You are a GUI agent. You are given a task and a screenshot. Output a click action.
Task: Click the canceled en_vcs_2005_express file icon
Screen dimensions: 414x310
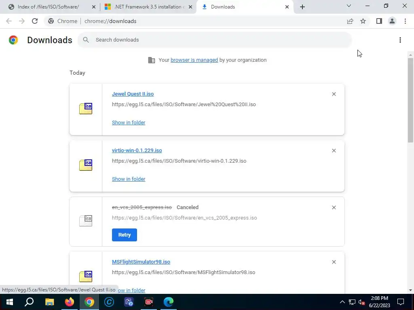pos(86,221)
